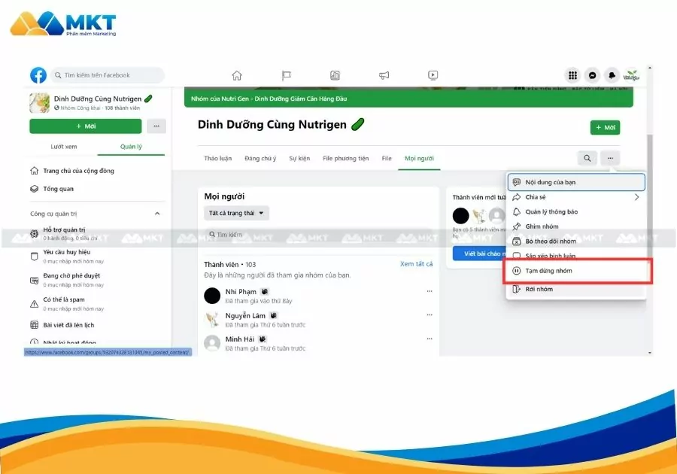
Task: Select Quản lý thông báo menu item
Action: [x=576, y=211]
